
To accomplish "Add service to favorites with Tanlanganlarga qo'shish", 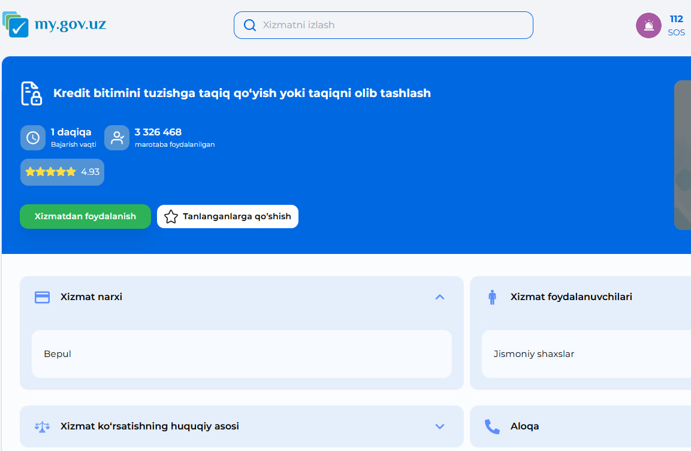I will pos(228,216).
